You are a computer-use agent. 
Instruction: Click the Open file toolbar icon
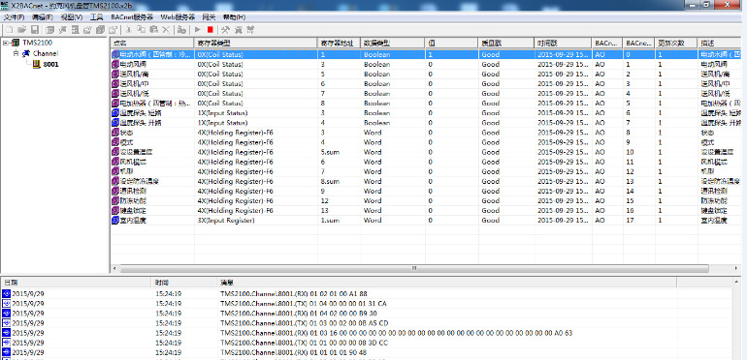click(x=21, y=30)
